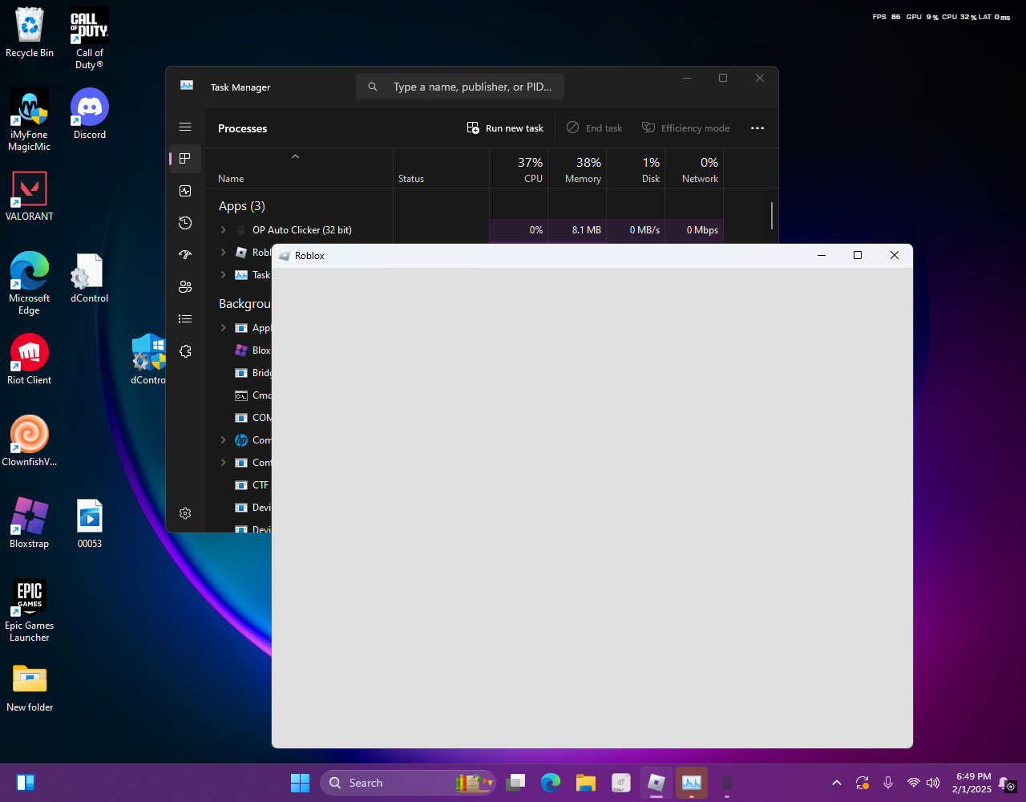
Task: Open the more options ellipsis menu
Action: pos(757,128)
